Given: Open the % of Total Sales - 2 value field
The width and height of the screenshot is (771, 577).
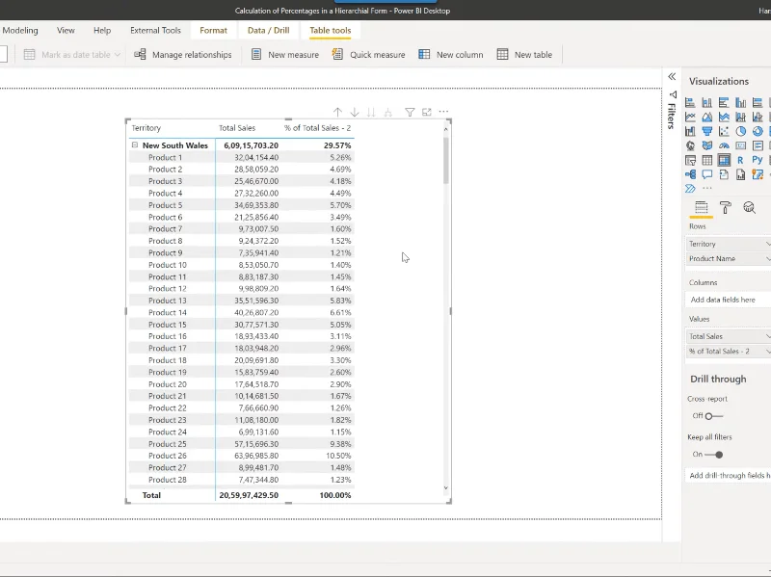Looking at the screenshot, I should [x=728, y=351].
